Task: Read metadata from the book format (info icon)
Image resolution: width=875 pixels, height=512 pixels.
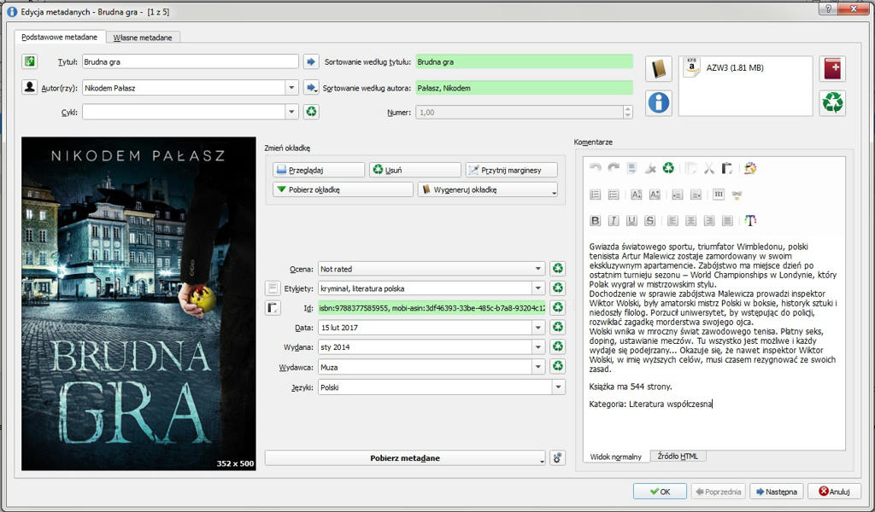Action: pos(659,103)
